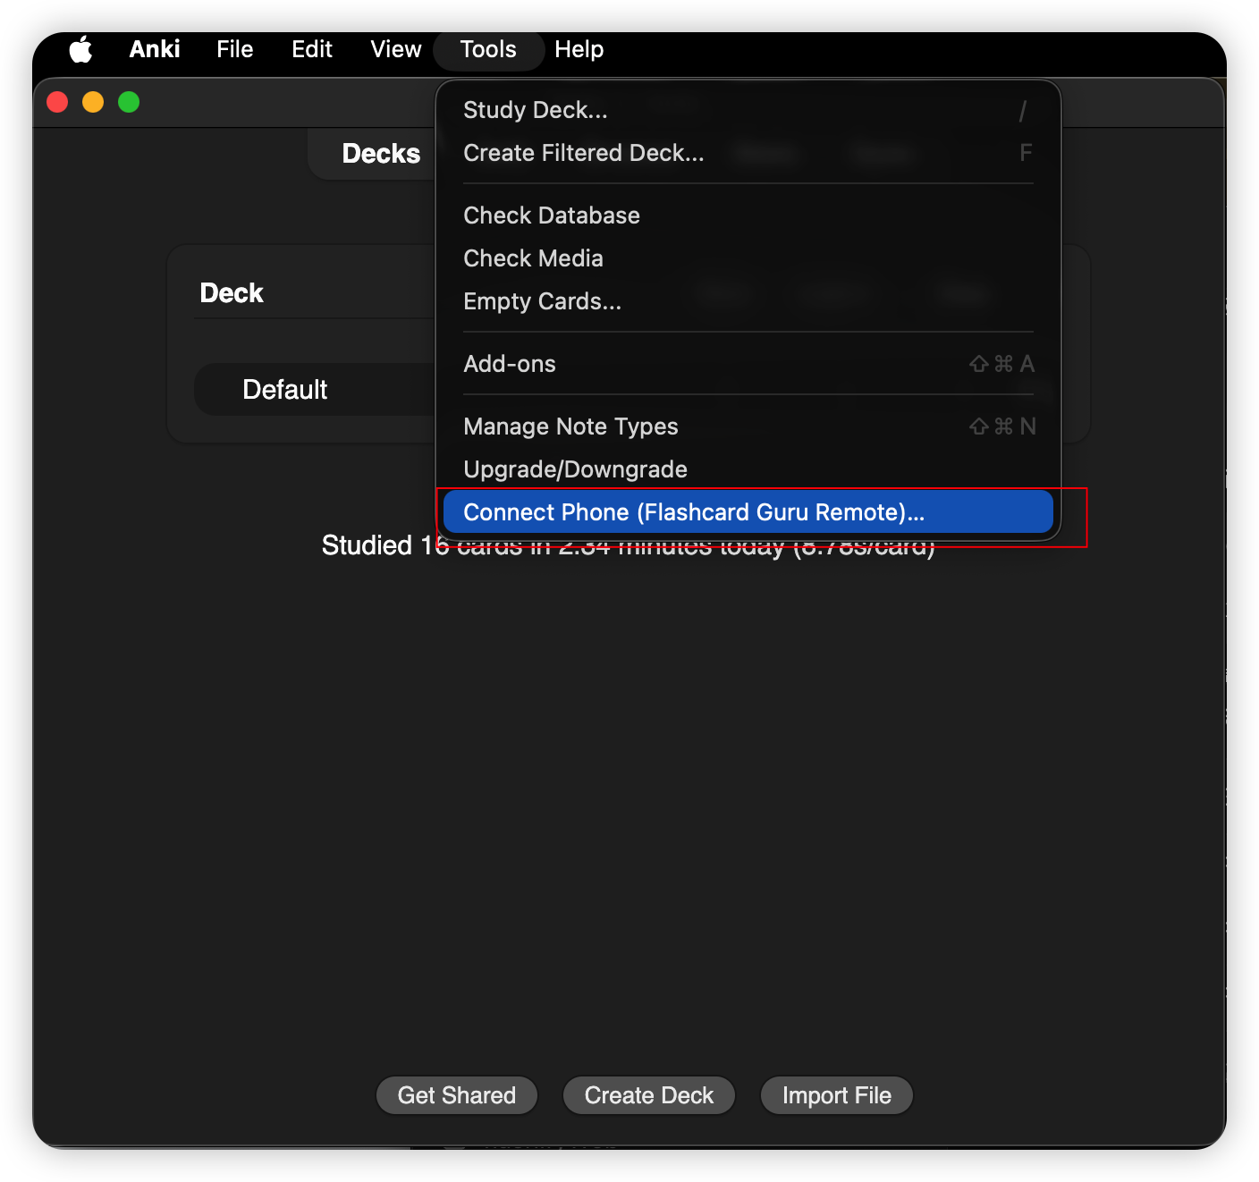This screenshot has width=1259, height=1182.
Task: Minimize the Anki window with the yellow button
Action: click(x=93, y=102)
